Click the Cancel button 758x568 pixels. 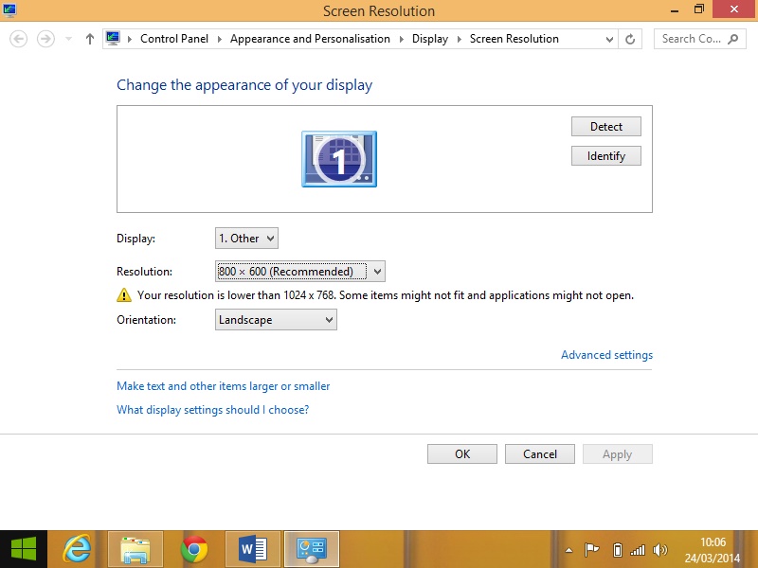540,454
